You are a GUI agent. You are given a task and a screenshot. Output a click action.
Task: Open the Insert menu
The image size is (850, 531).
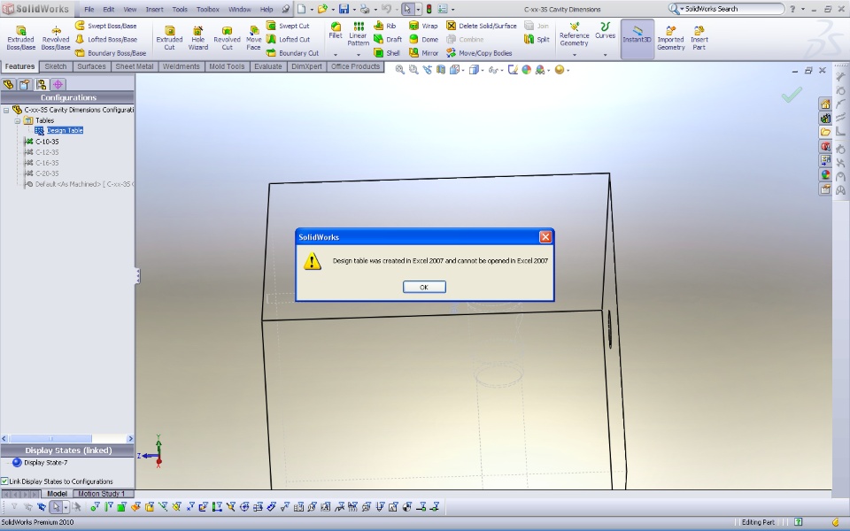click(154, 9)
